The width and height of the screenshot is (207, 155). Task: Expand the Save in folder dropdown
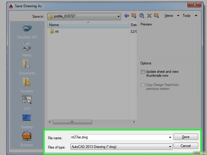[x=119, y=17]
